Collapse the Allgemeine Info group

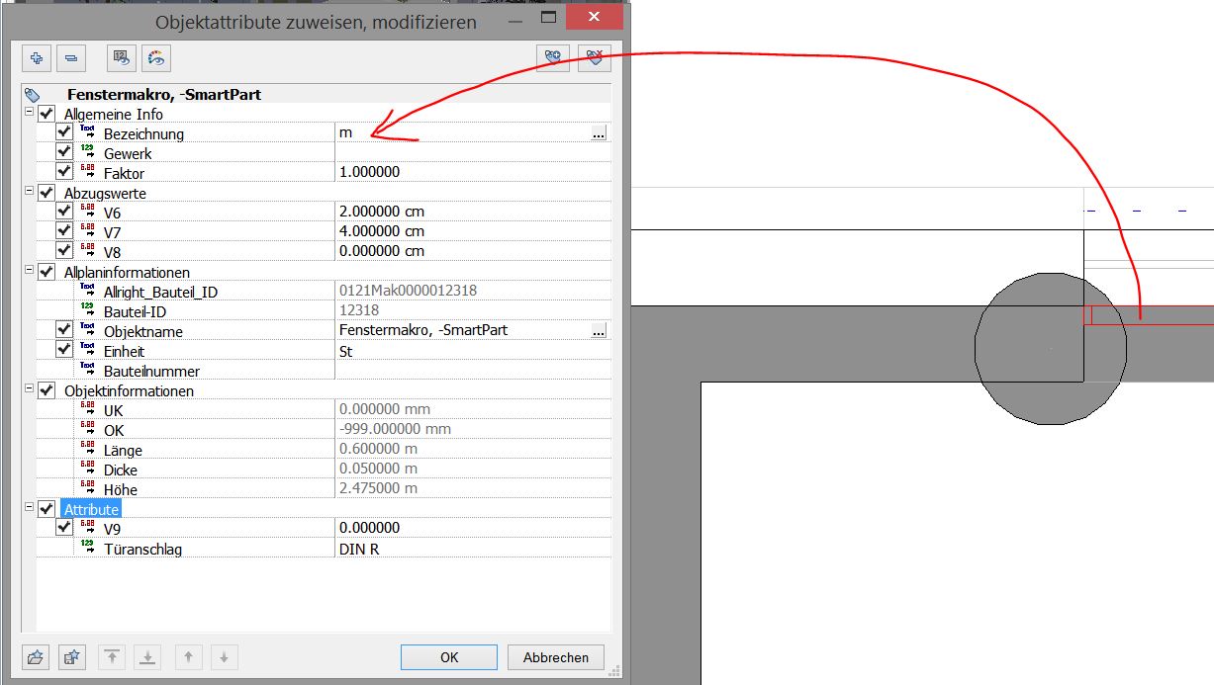[x=29, y=114]
